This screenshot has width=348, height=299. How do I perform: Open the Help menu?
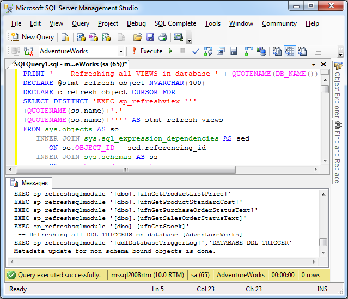click(312, 23)
